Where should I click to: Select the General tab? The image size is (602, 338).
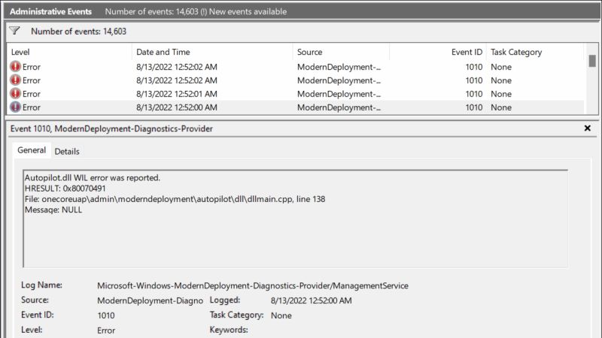click(x=32, y=150)
